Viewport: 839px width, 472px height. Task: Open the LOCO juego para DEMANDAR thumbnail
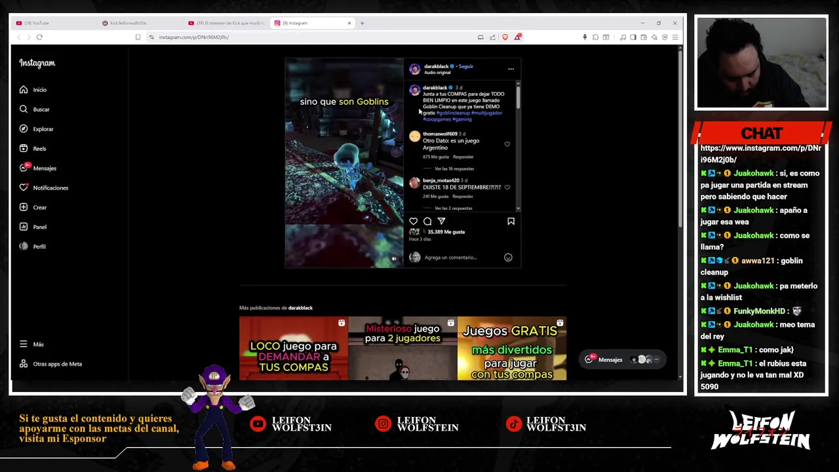293,348
